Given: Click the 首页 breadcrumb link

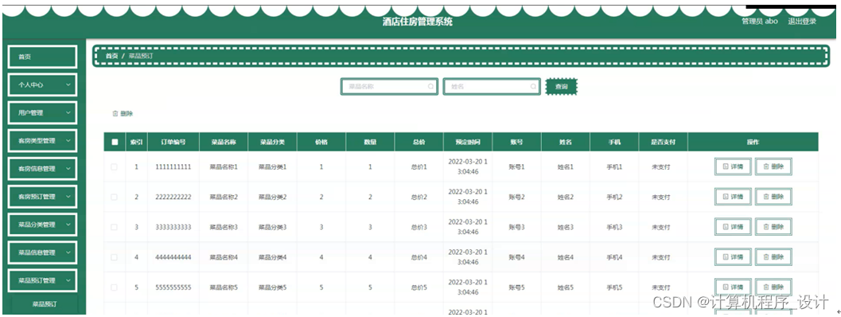Looking at the screenshot, I should click(111, 56).
